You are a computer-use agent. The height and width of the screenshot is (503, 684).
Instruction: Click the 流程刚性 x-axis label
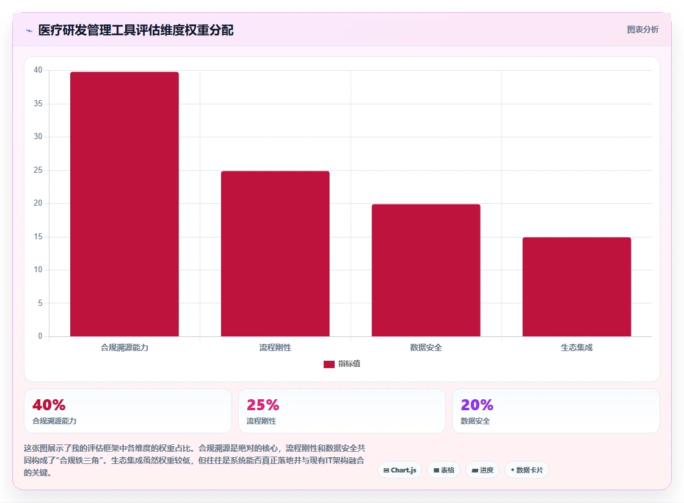pos(275,347)
